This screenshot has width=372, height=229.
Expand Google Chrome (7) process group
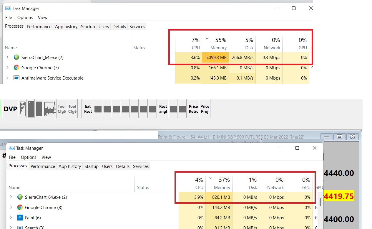click(x=7, y=68)
